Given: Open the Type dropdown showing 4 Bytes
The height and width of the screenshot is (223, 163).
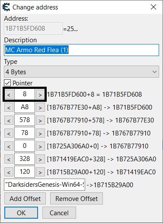Looking at the screenshot, I should [x=81, y=72].
